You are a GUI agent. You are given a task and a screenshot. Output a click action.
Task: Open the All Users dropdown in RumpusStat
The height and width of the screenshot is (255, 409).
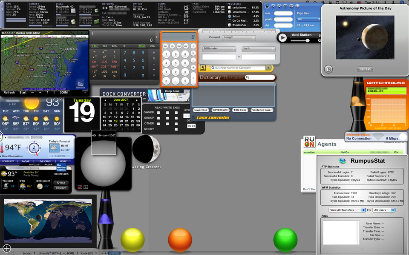point(384,210)
